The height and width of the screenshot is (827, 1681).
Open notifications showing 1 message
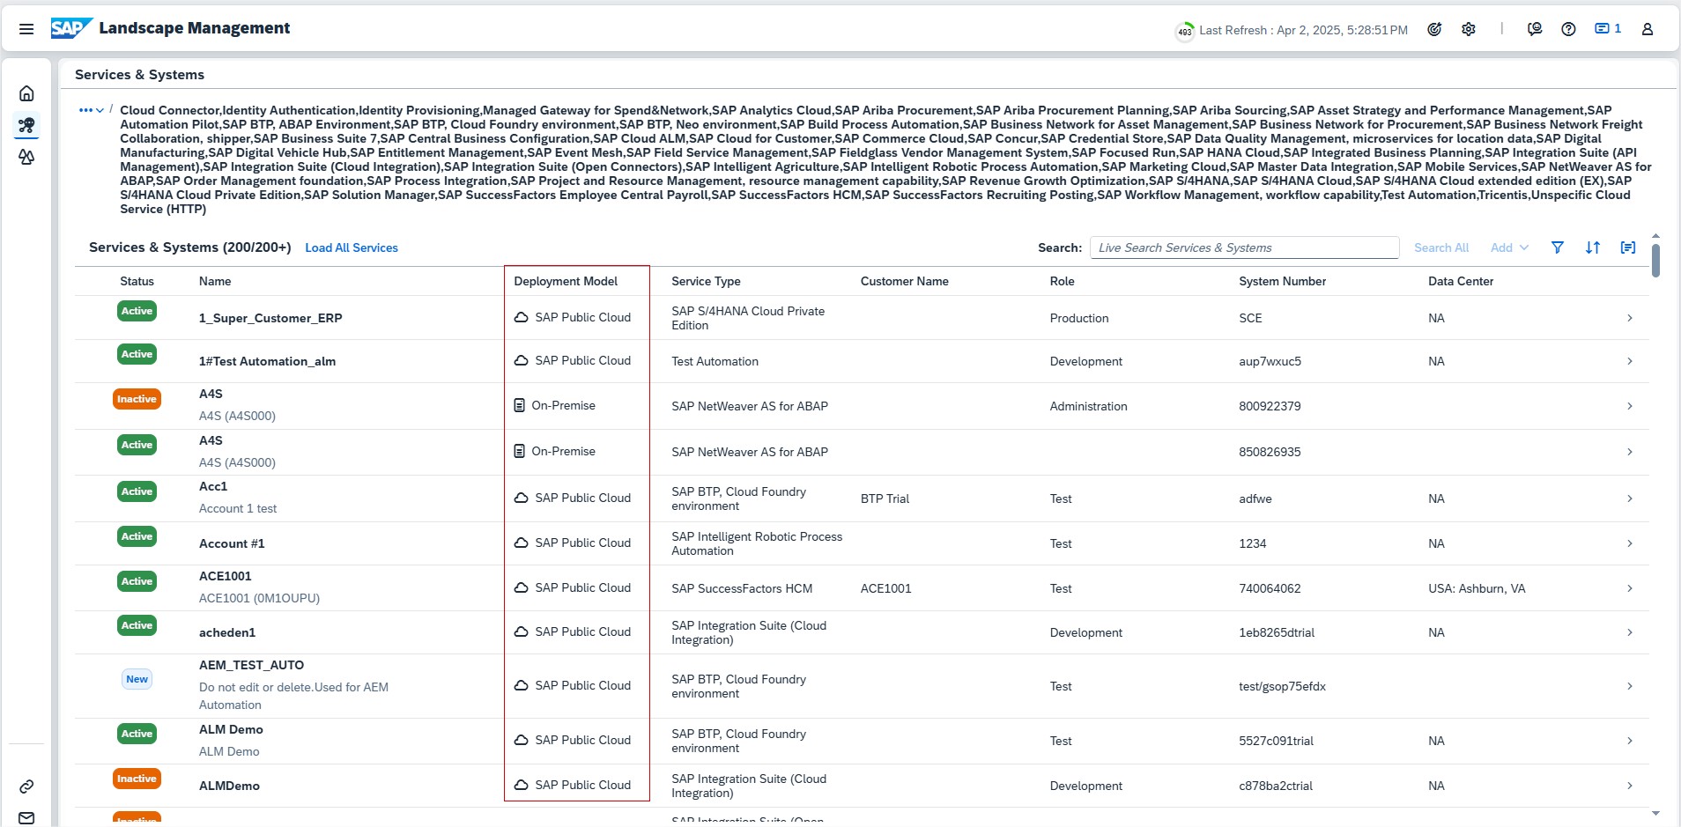1608,29
